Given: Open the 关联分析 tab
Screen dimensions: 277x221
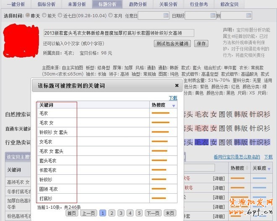Looking at the screenshot, I should 168,4.
